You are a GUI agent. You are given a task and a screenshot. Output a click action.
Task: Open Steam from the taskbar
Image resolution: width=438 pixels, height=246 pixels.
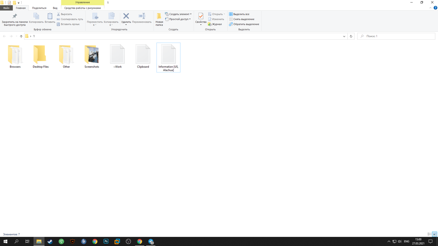point(50,241)
